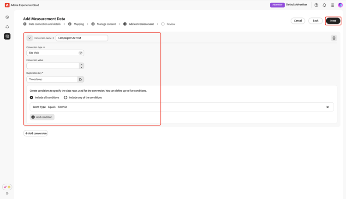Open the Default Advertiser selector

pos(297,5)
